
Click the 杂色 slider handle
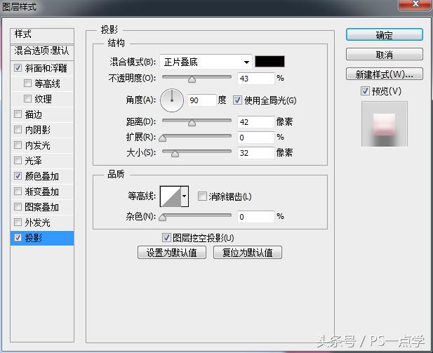point(163,218)
